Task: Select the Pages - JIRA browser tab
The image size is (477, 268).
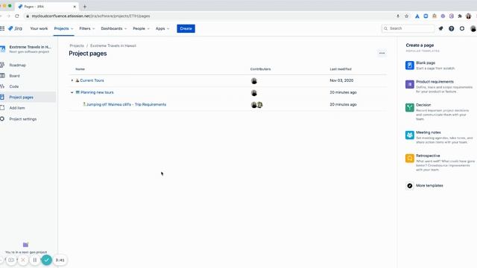Action: point(47,7)
